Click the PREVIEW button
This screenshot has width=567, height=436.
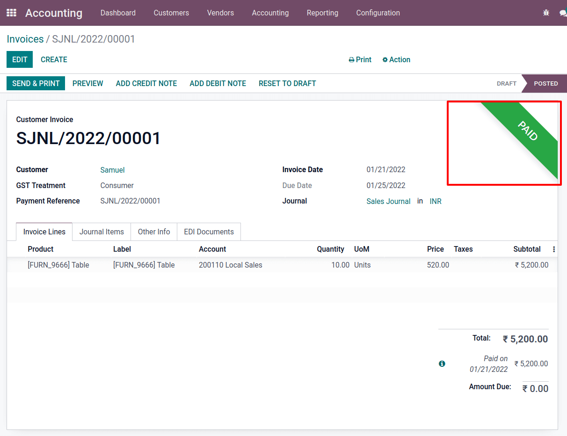tap(88, 83)
